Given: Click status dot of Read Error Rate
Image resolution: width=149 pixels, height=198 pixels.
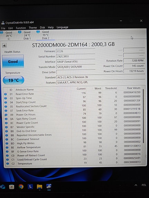Looking at the screenshot, I should (6, 94).
